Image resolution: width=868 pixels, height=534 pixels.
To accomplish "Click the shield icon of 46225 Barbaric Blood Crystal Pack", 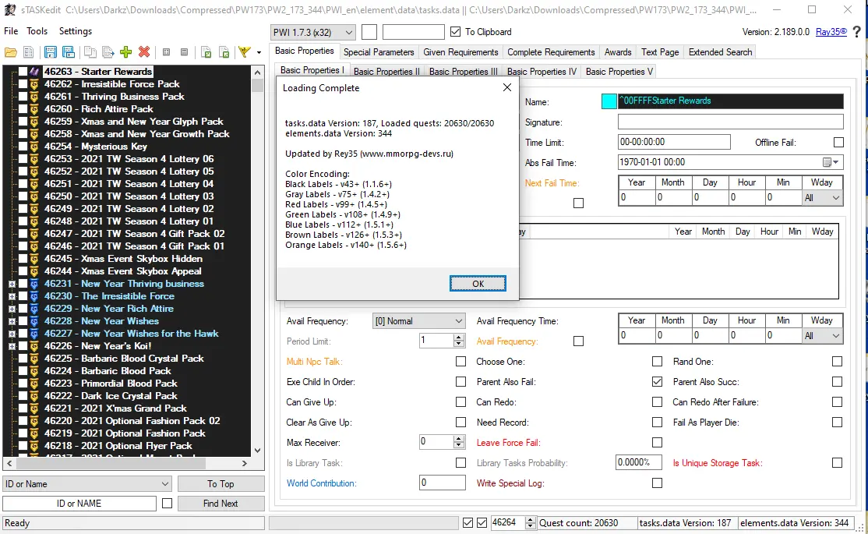I will [34, 359].
